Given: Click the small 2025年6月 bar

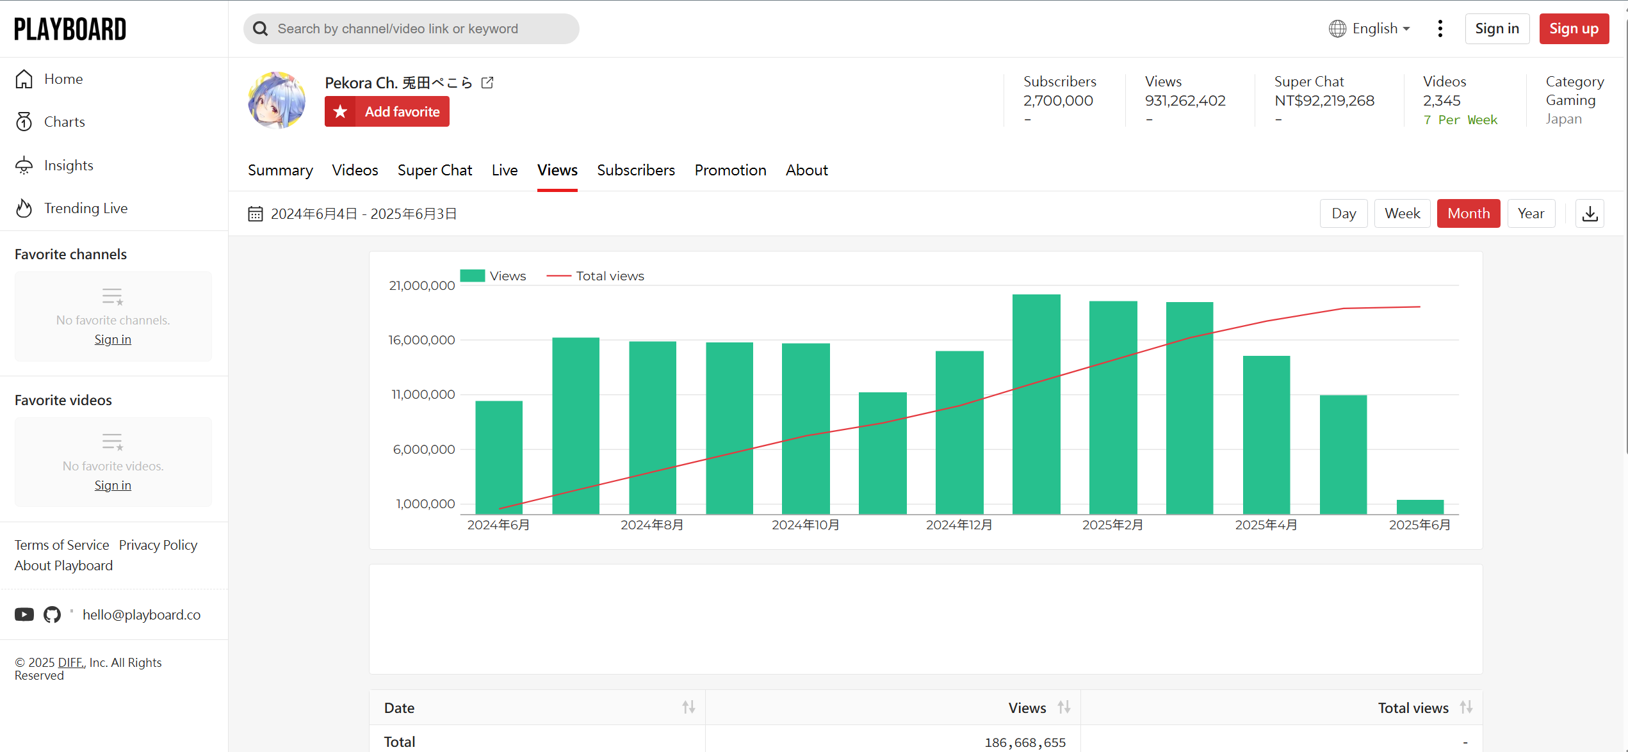Looking at the screenshot, I should pos(1420,506).
